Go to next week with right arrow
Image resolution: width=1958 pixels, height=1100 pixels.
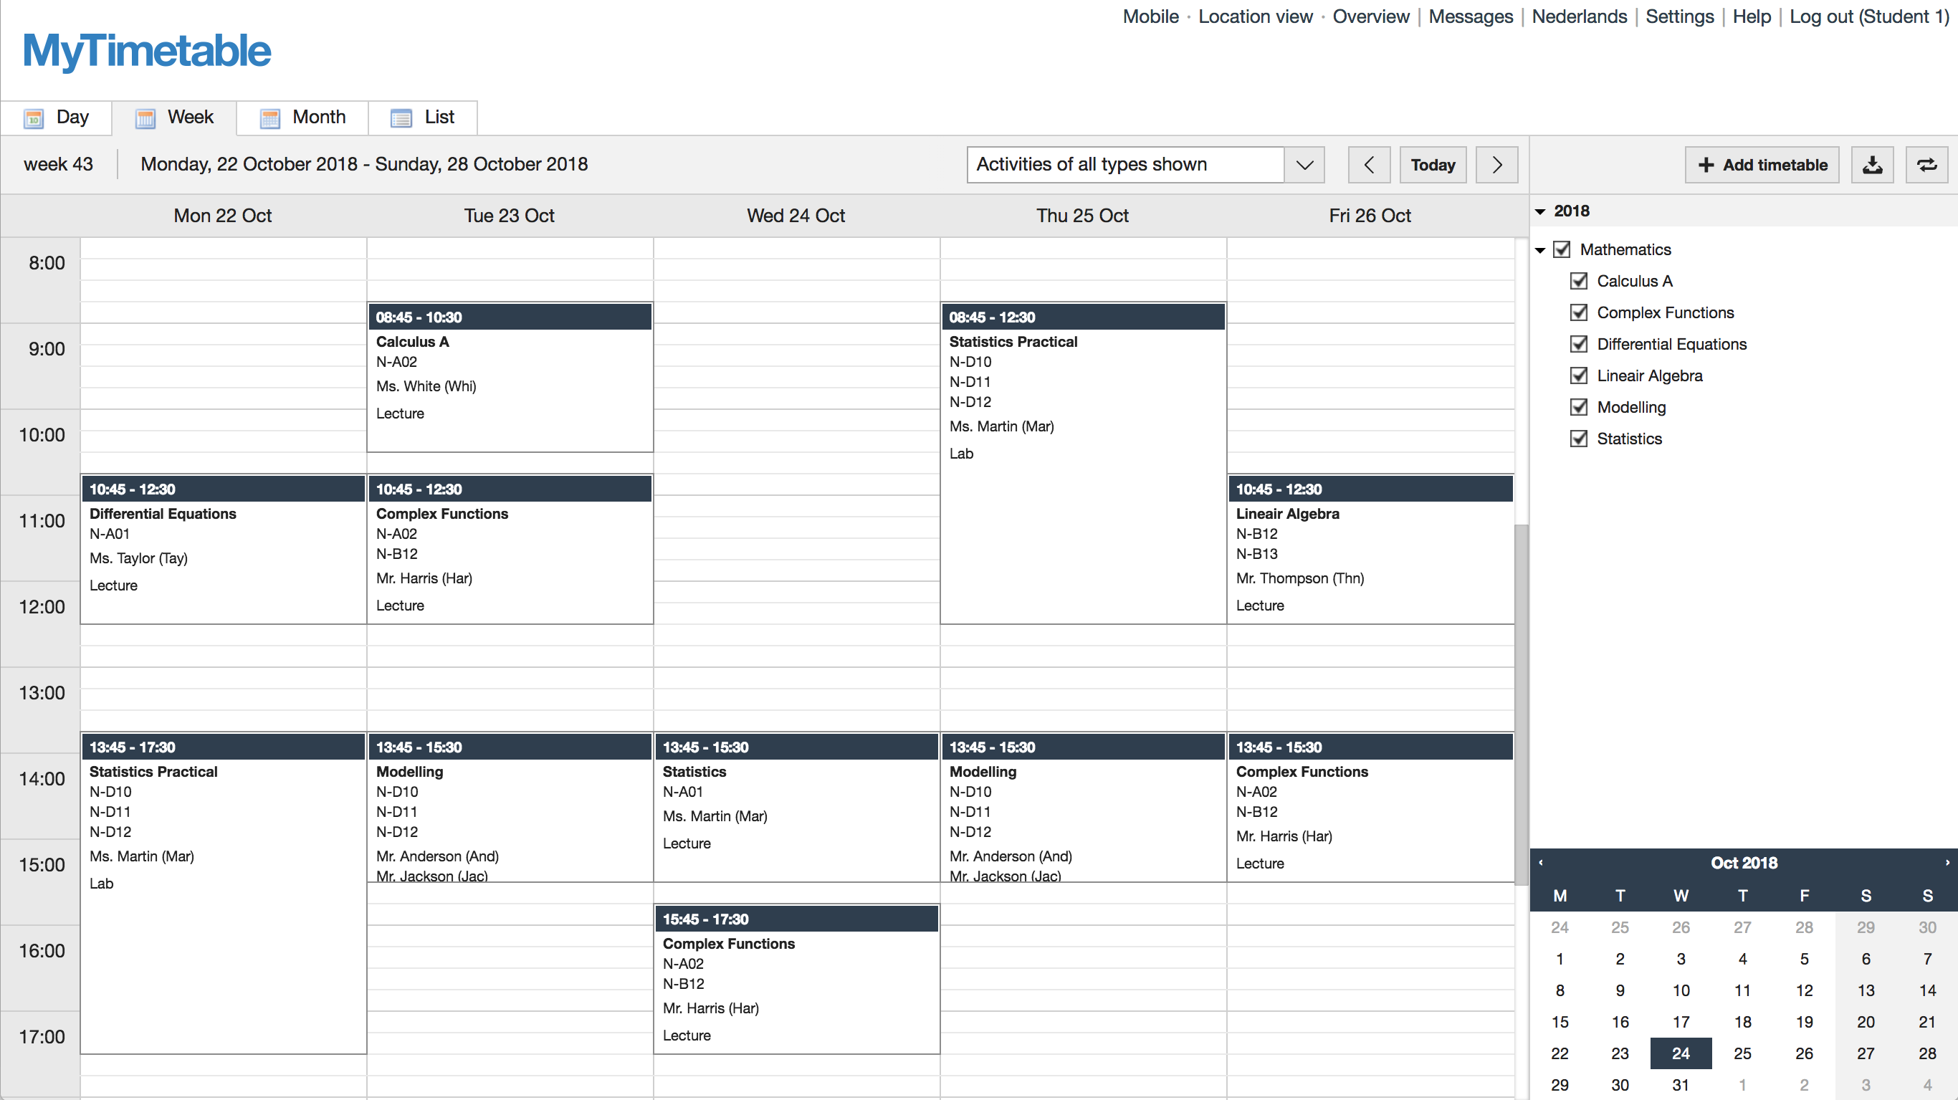(1496, 164)
